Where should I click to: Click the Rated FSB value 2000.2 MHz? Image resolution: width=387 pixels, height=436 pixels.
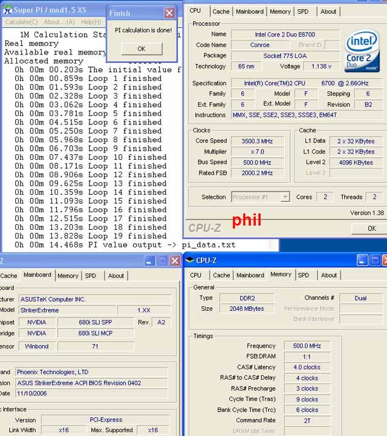click(257, 173)
